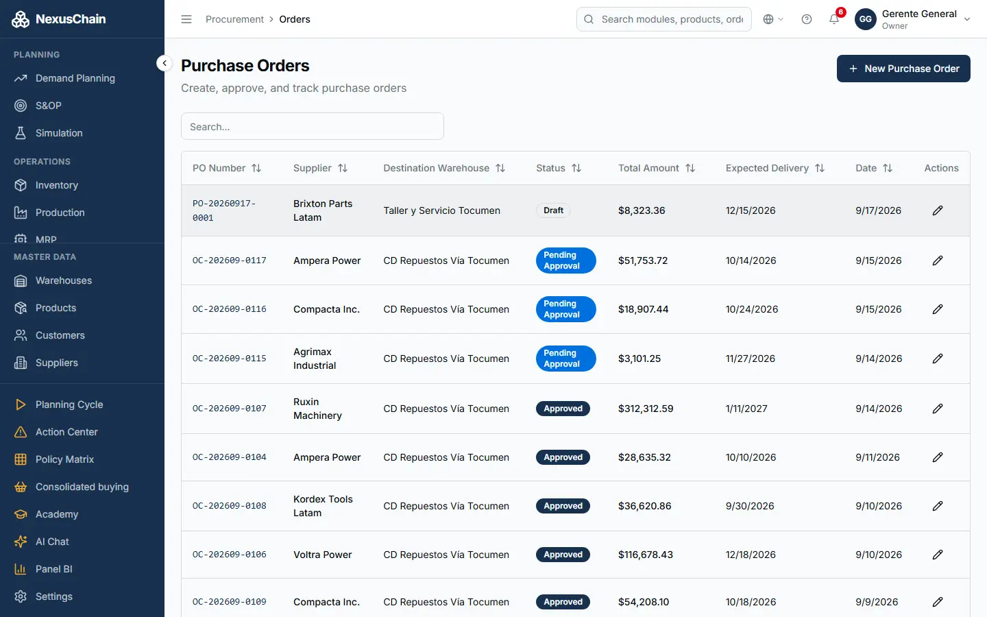Click the Orders breadcrumb
Viewport: 987px width, 617px height.
pyautogui.click(x=295, y=19)
